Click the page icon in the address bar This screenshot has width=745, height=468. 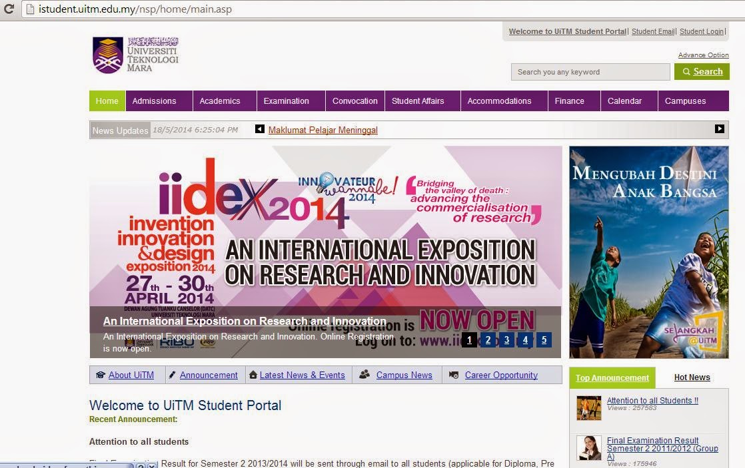(x=30, y=9)
